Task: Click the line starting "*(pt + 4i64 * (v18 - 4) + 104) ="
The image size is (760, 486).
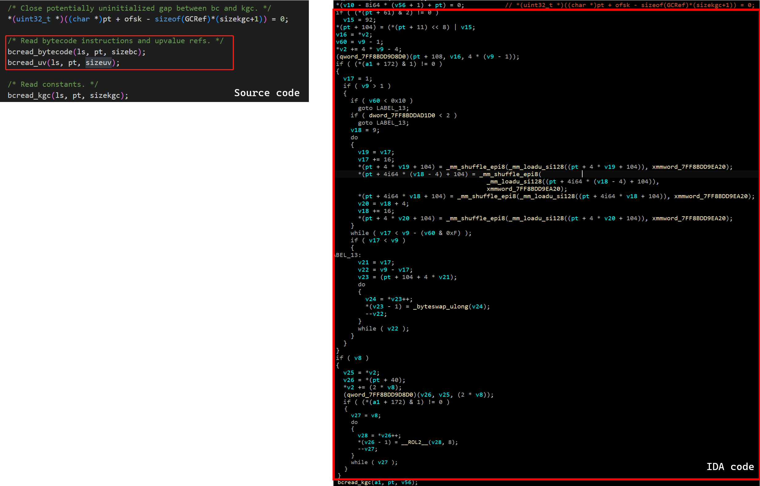Action: (x=450, y=174)
